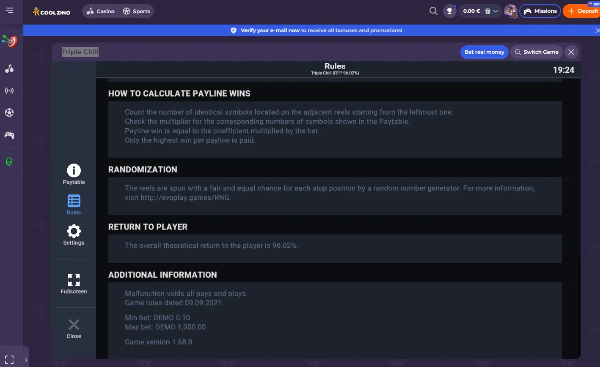Click the dartboard promo sidebar icon
Viewport: 600px width, 367px height.
tap(9, 41)
